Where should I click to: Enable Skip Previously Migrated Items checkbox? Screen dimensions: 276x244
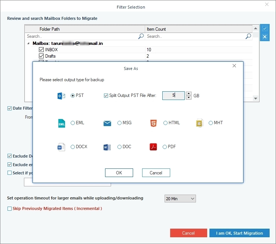click(9, 208)
